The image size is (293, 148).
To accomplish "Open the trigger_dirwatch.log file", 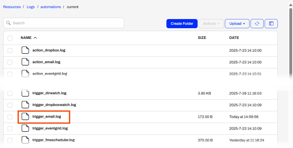I will 49,93.
